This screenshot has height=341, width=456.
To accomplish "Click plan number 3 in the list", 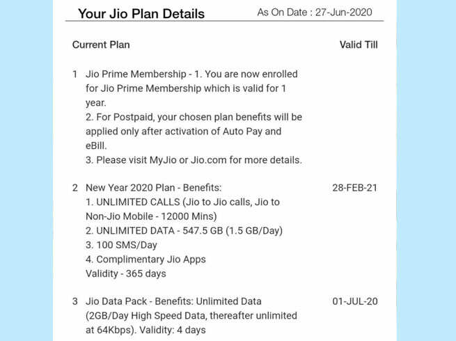I will pyautogui.click(x=75, y=301).
